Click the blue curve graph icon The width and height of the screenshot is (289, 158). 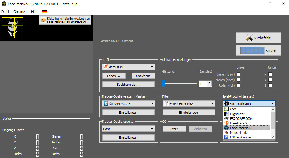coord(252,50)
